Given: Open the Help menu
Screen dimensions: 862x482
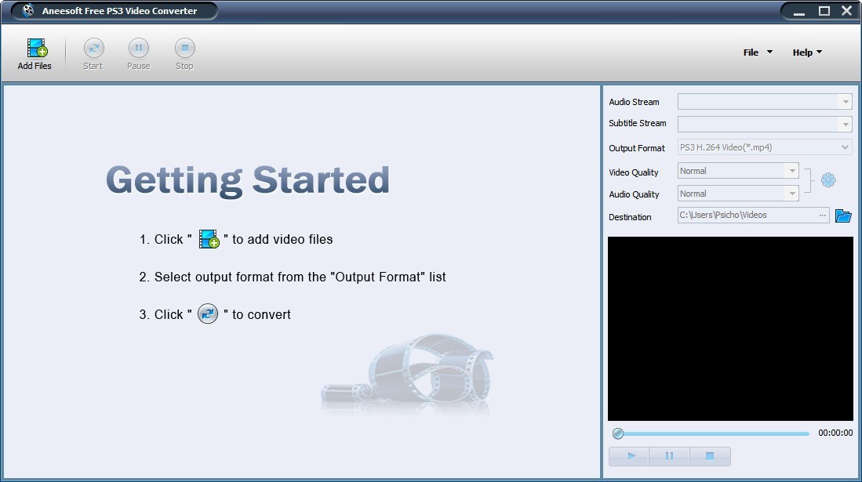Looking at the screenshot, I should 805,52.
